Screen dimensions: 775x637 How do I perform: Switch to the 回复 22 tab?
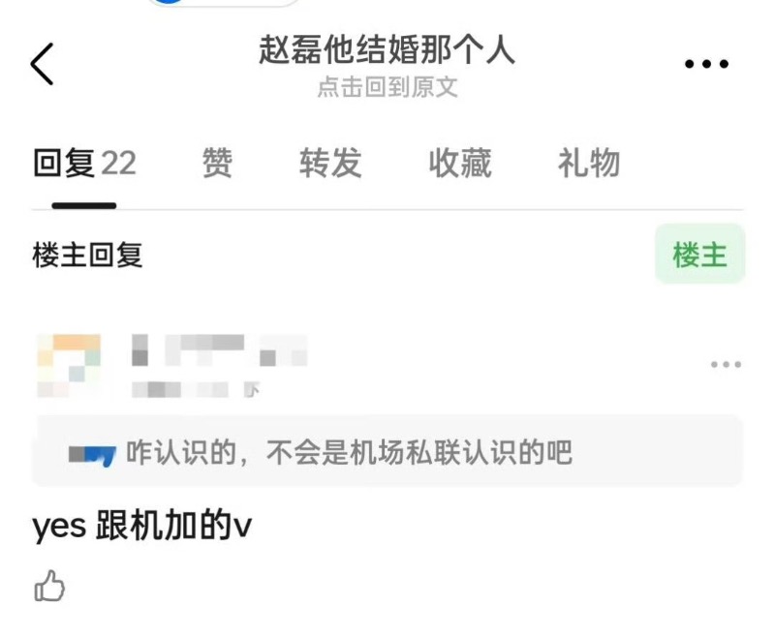[84, 163]
